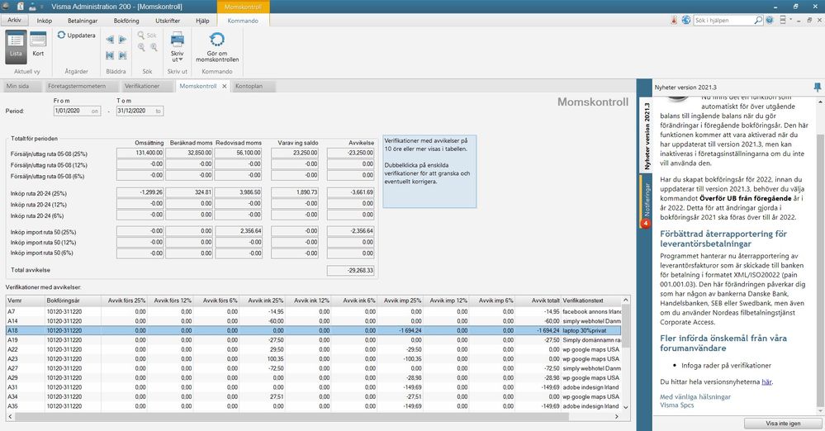Click the globe icon near help search

pos(686,20)
